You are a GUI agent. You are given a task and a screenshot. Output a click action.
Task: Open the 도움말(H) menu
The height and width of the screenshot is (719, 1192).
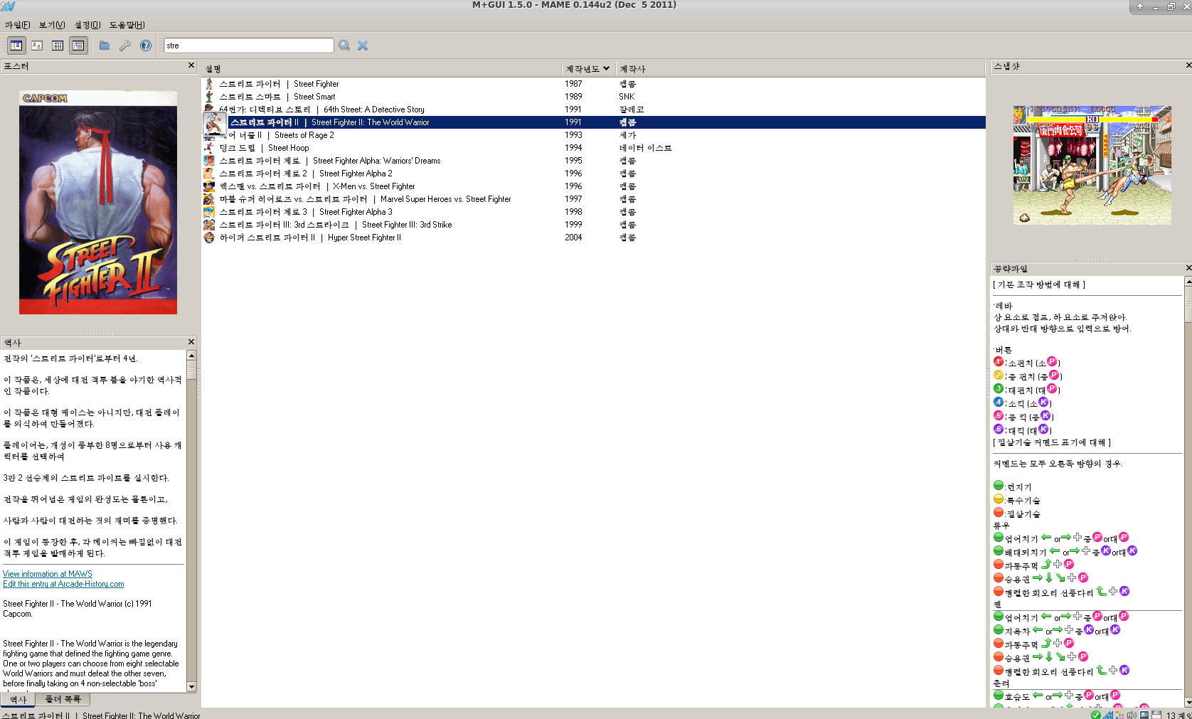pyautogui.click(x=127, y=25)
